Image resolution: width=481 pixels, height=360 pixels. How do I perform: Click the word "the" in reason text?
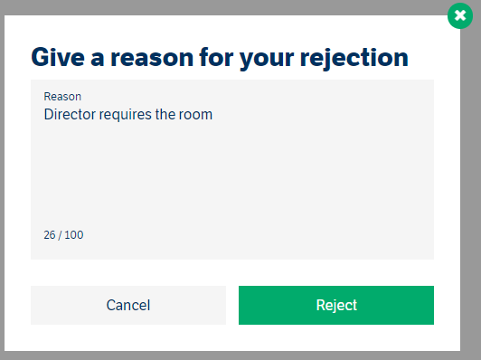[165, 115]
